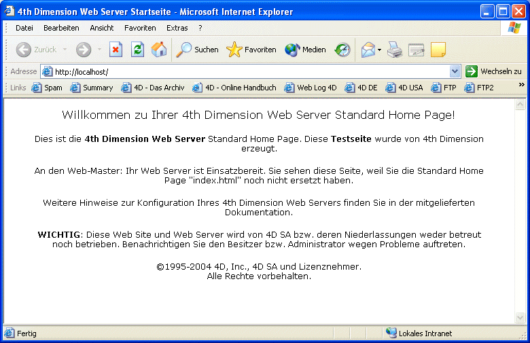
Task: Click the address field with http://localhost/
Action: pyautogui.click(x=251, y=71)
